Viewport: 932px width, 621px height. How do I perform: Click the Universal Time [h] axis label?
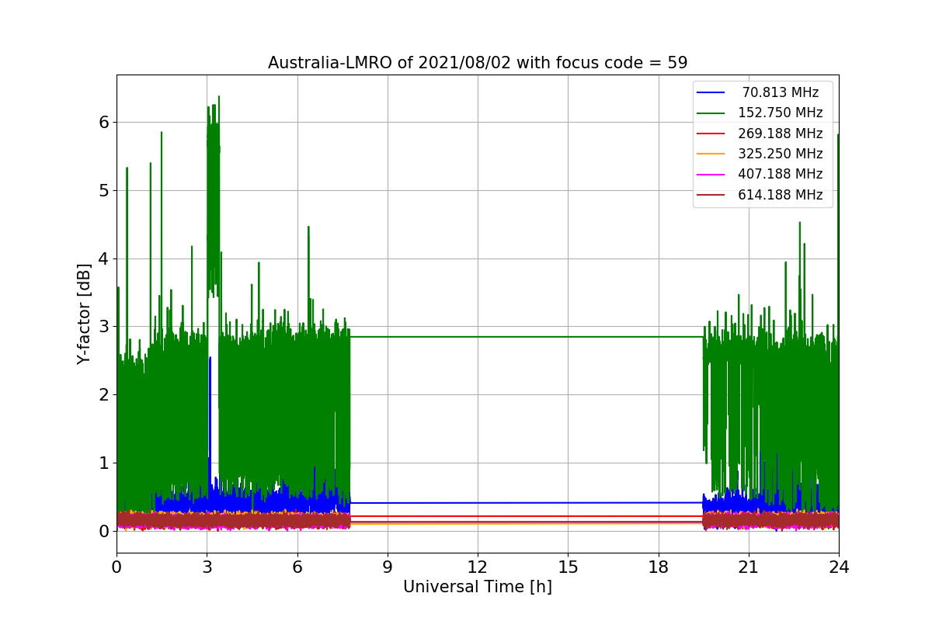click(x=478, y=588)
